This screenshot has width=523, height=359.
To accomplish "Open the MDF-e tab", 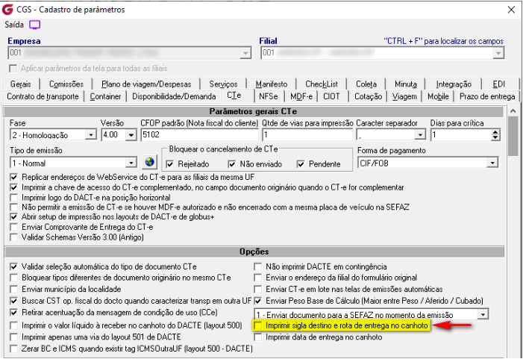I will coord(301,96).
